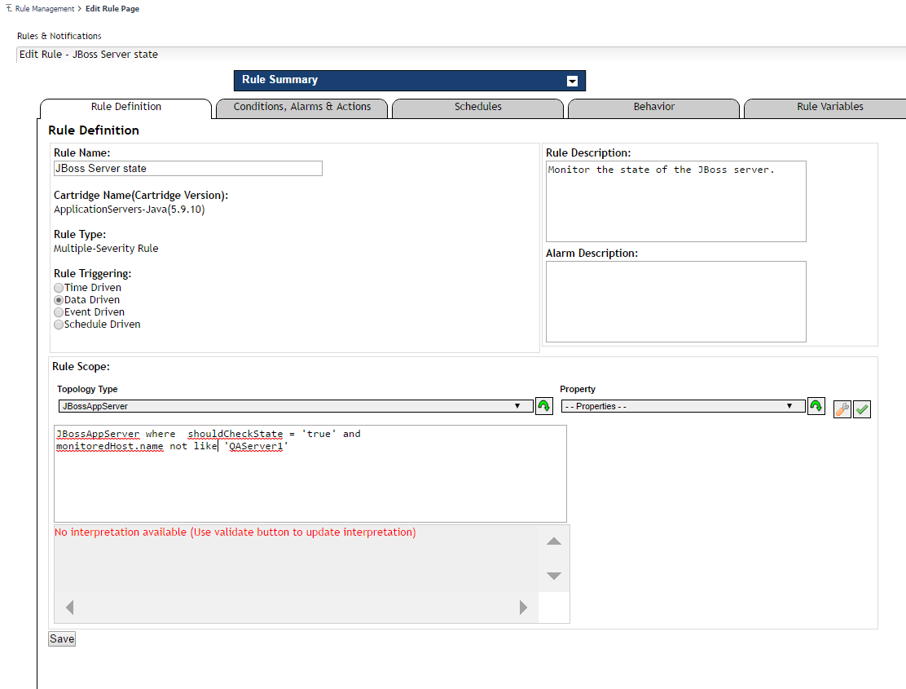Select Event Driven rule triggering
The width and height of the screenshot is (906, 689).
click(59, 312)
